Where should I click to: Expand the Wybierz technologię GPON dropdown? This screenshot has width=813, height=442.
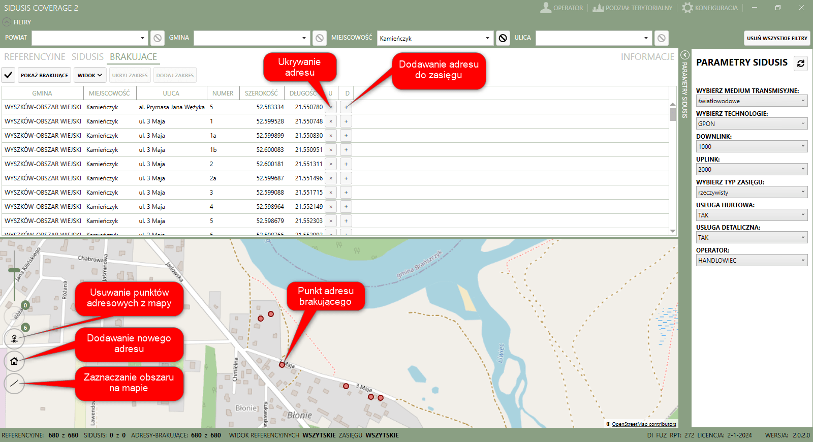click(752, 123)
